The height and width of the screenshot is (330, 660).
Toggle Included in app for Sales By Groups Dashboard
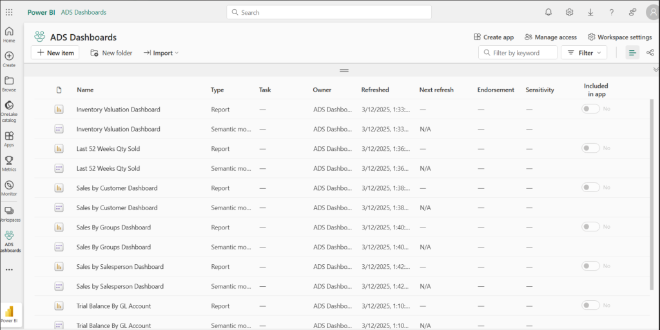click(590, 227)
